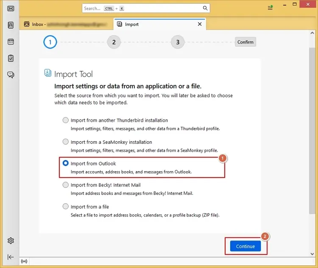Select Import from a SeaMonkey installation

click(65, 142)
